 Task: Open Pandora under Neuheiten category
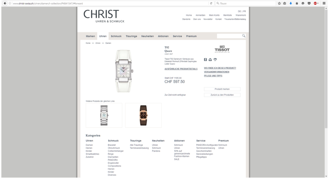[156, 151]
